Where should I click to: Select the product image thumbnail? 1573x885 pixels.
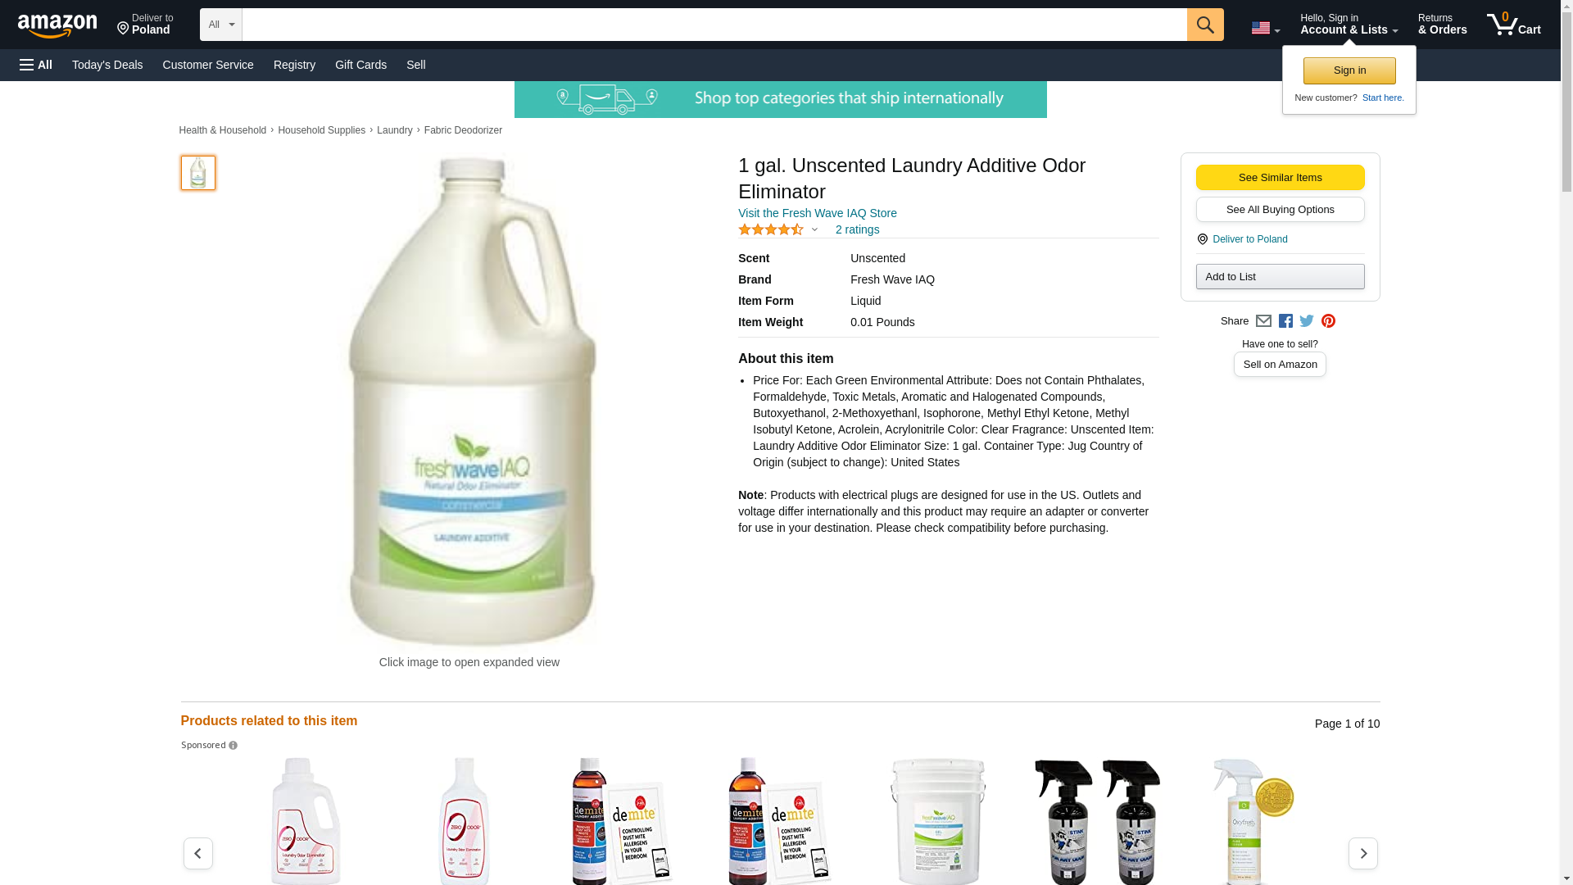click(x=198, y=173)
